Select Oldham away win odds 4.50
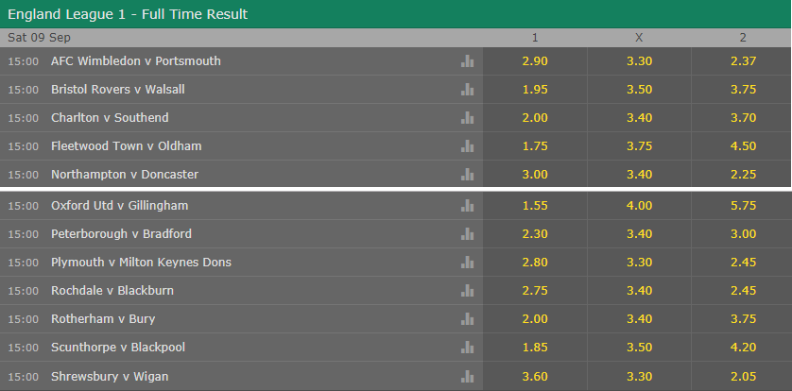The image size is (792, 391). [x=743, y=145]
